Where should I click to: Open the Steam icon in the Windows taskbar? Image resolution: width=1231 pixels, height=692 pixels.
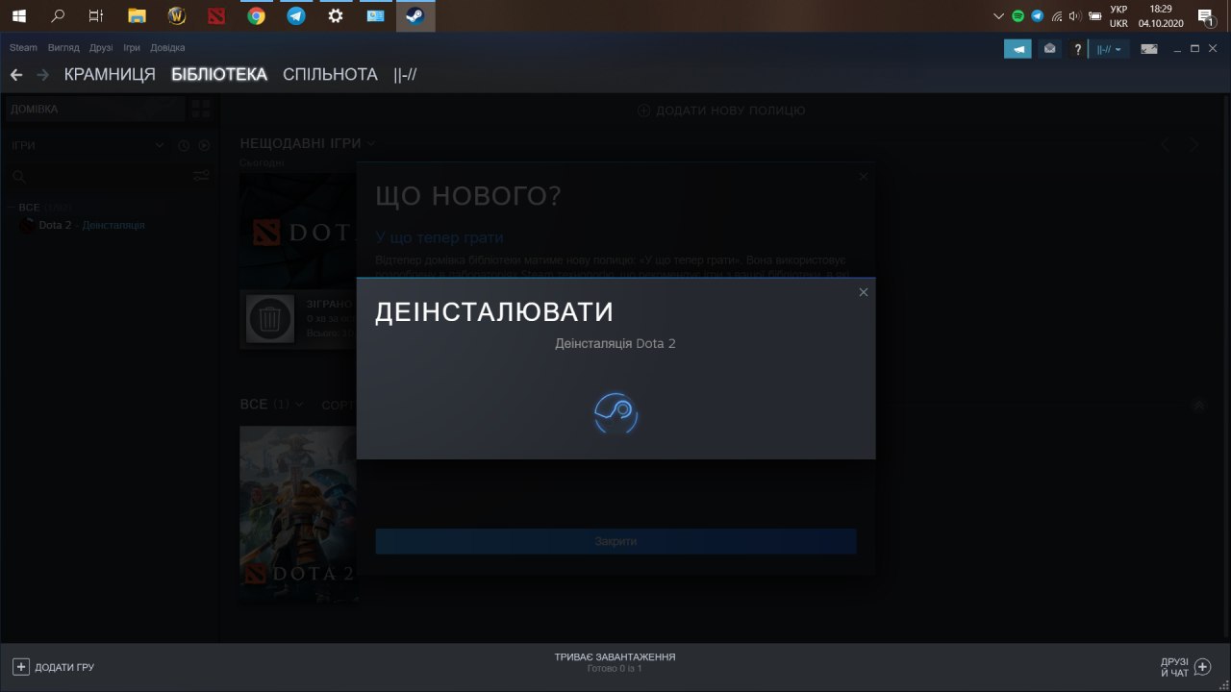415,15
